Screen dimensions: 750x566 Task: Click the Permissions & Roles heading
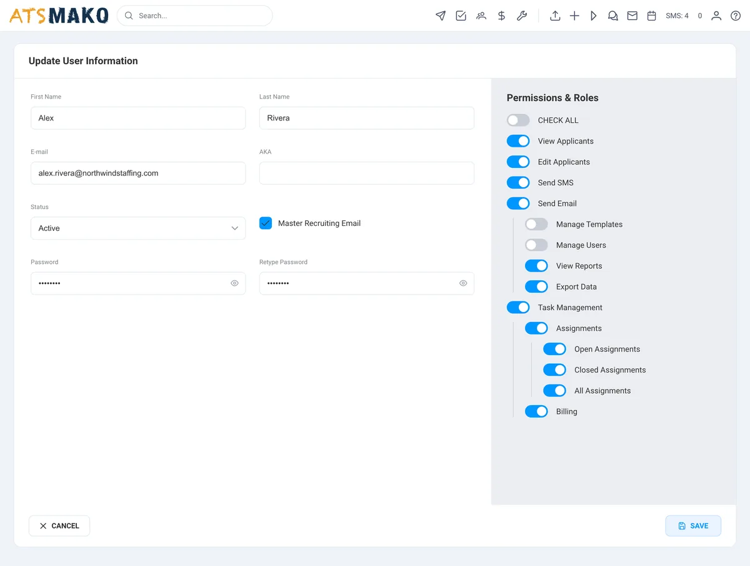tap(552, 98)
